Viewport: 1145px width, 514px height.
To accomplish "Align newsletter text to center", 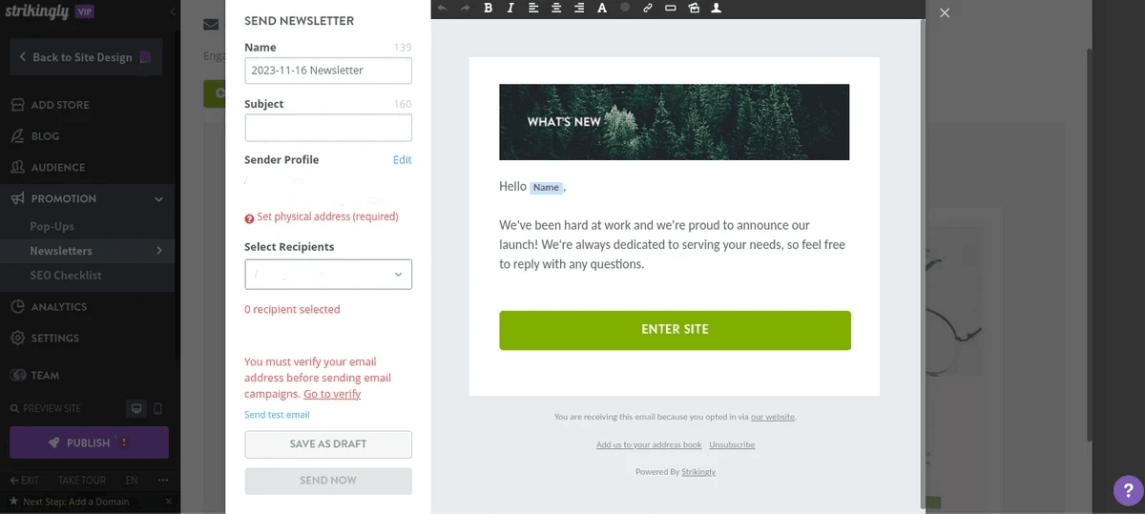I will click(556, 9).
